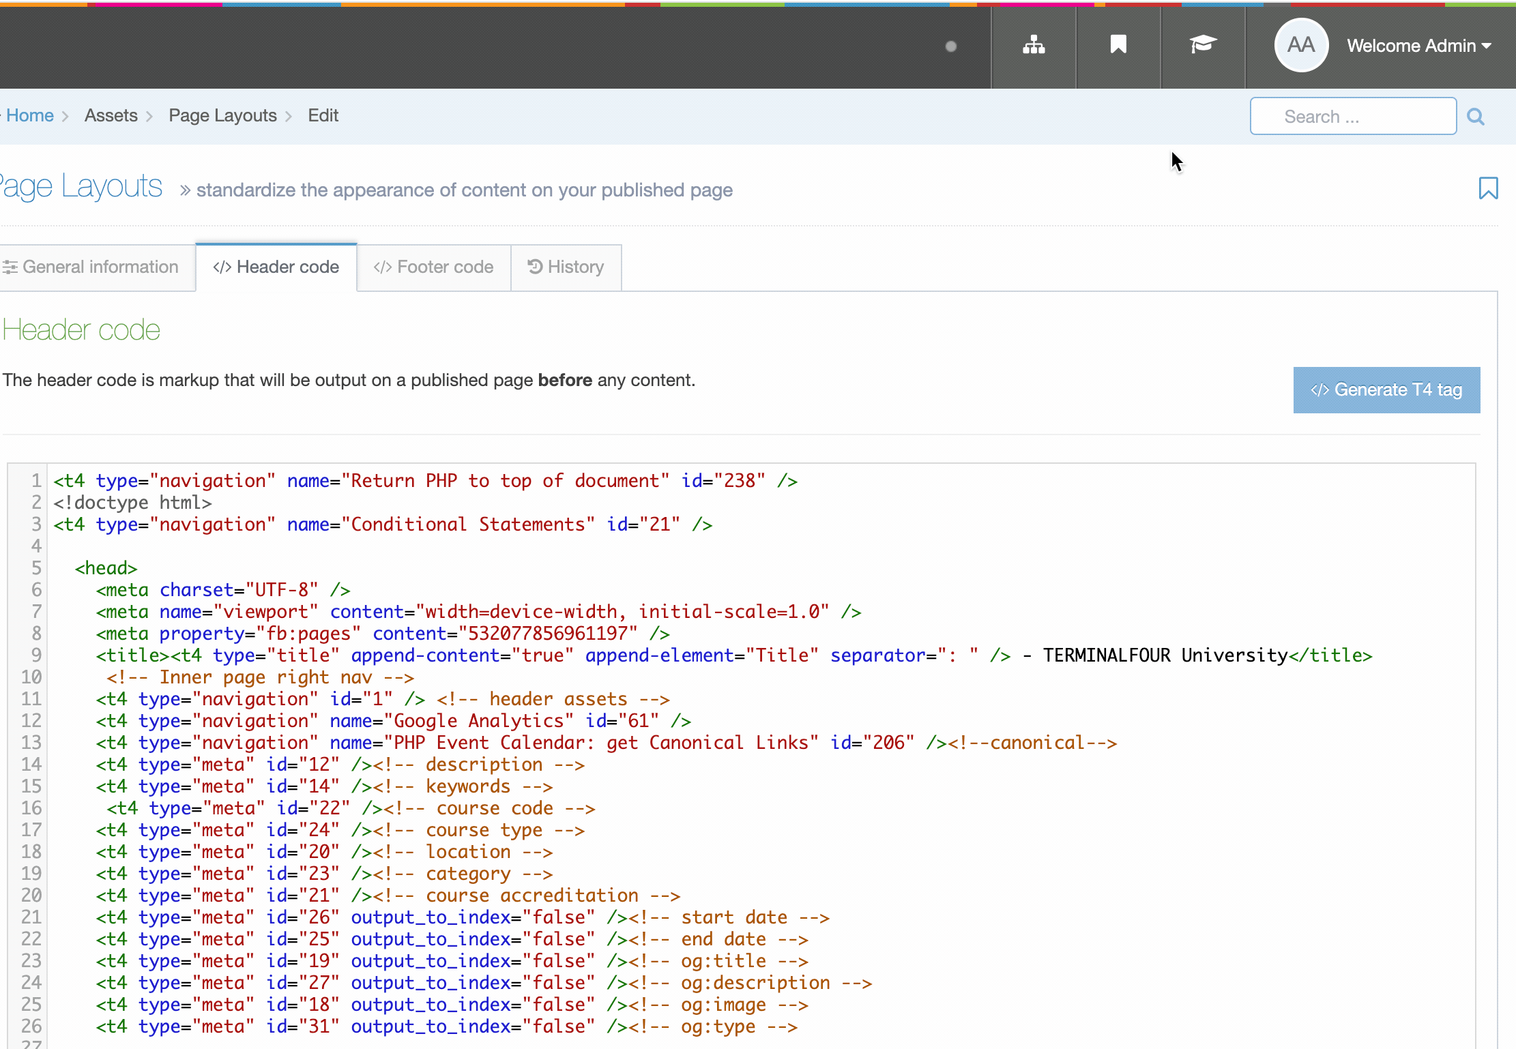Open Page Layouts breadcrumb link
The height and width of the screenshot is (1049, 1516).
coord(222,115)
